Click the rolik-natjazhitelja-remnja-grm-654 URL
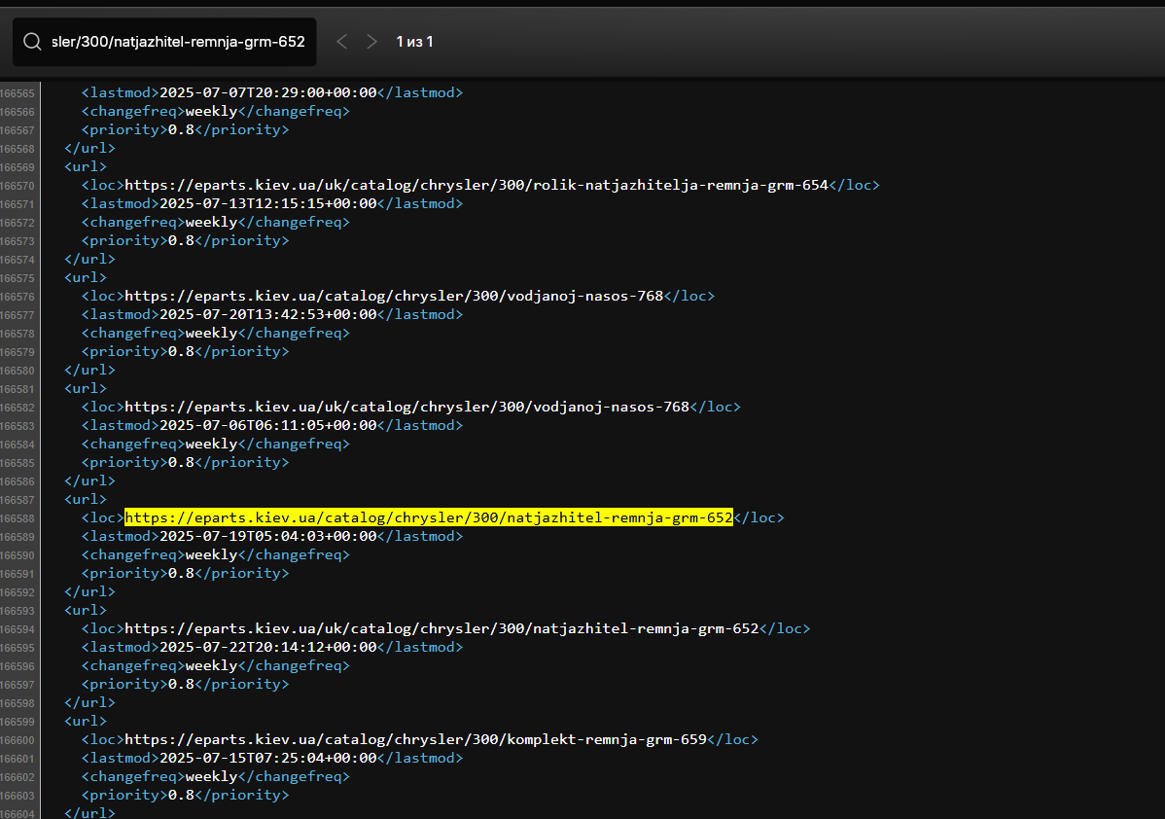 [x=477, y=185]
